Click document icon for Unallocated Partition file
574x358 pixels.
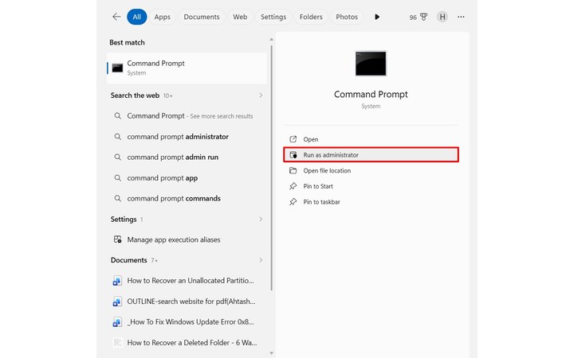coord(117,281)
